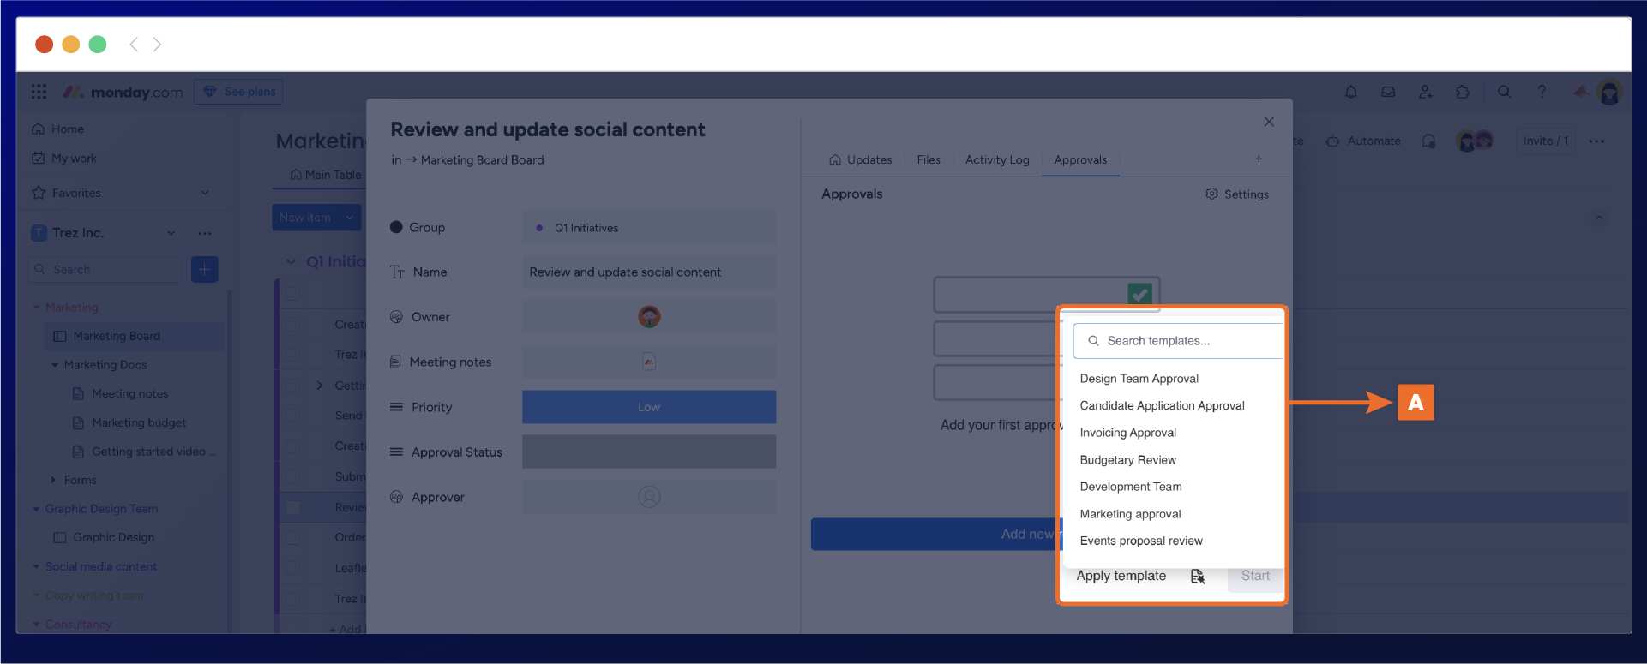The width and height of the screenshot is (1647, 664).
Task: Open the apps grid menu icon
Action: [x=39, y=92]
